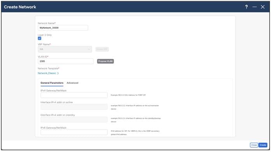Close the Create Network dialog with X
The height and width of the screenshot is (152, 271).
coord(263,7)
